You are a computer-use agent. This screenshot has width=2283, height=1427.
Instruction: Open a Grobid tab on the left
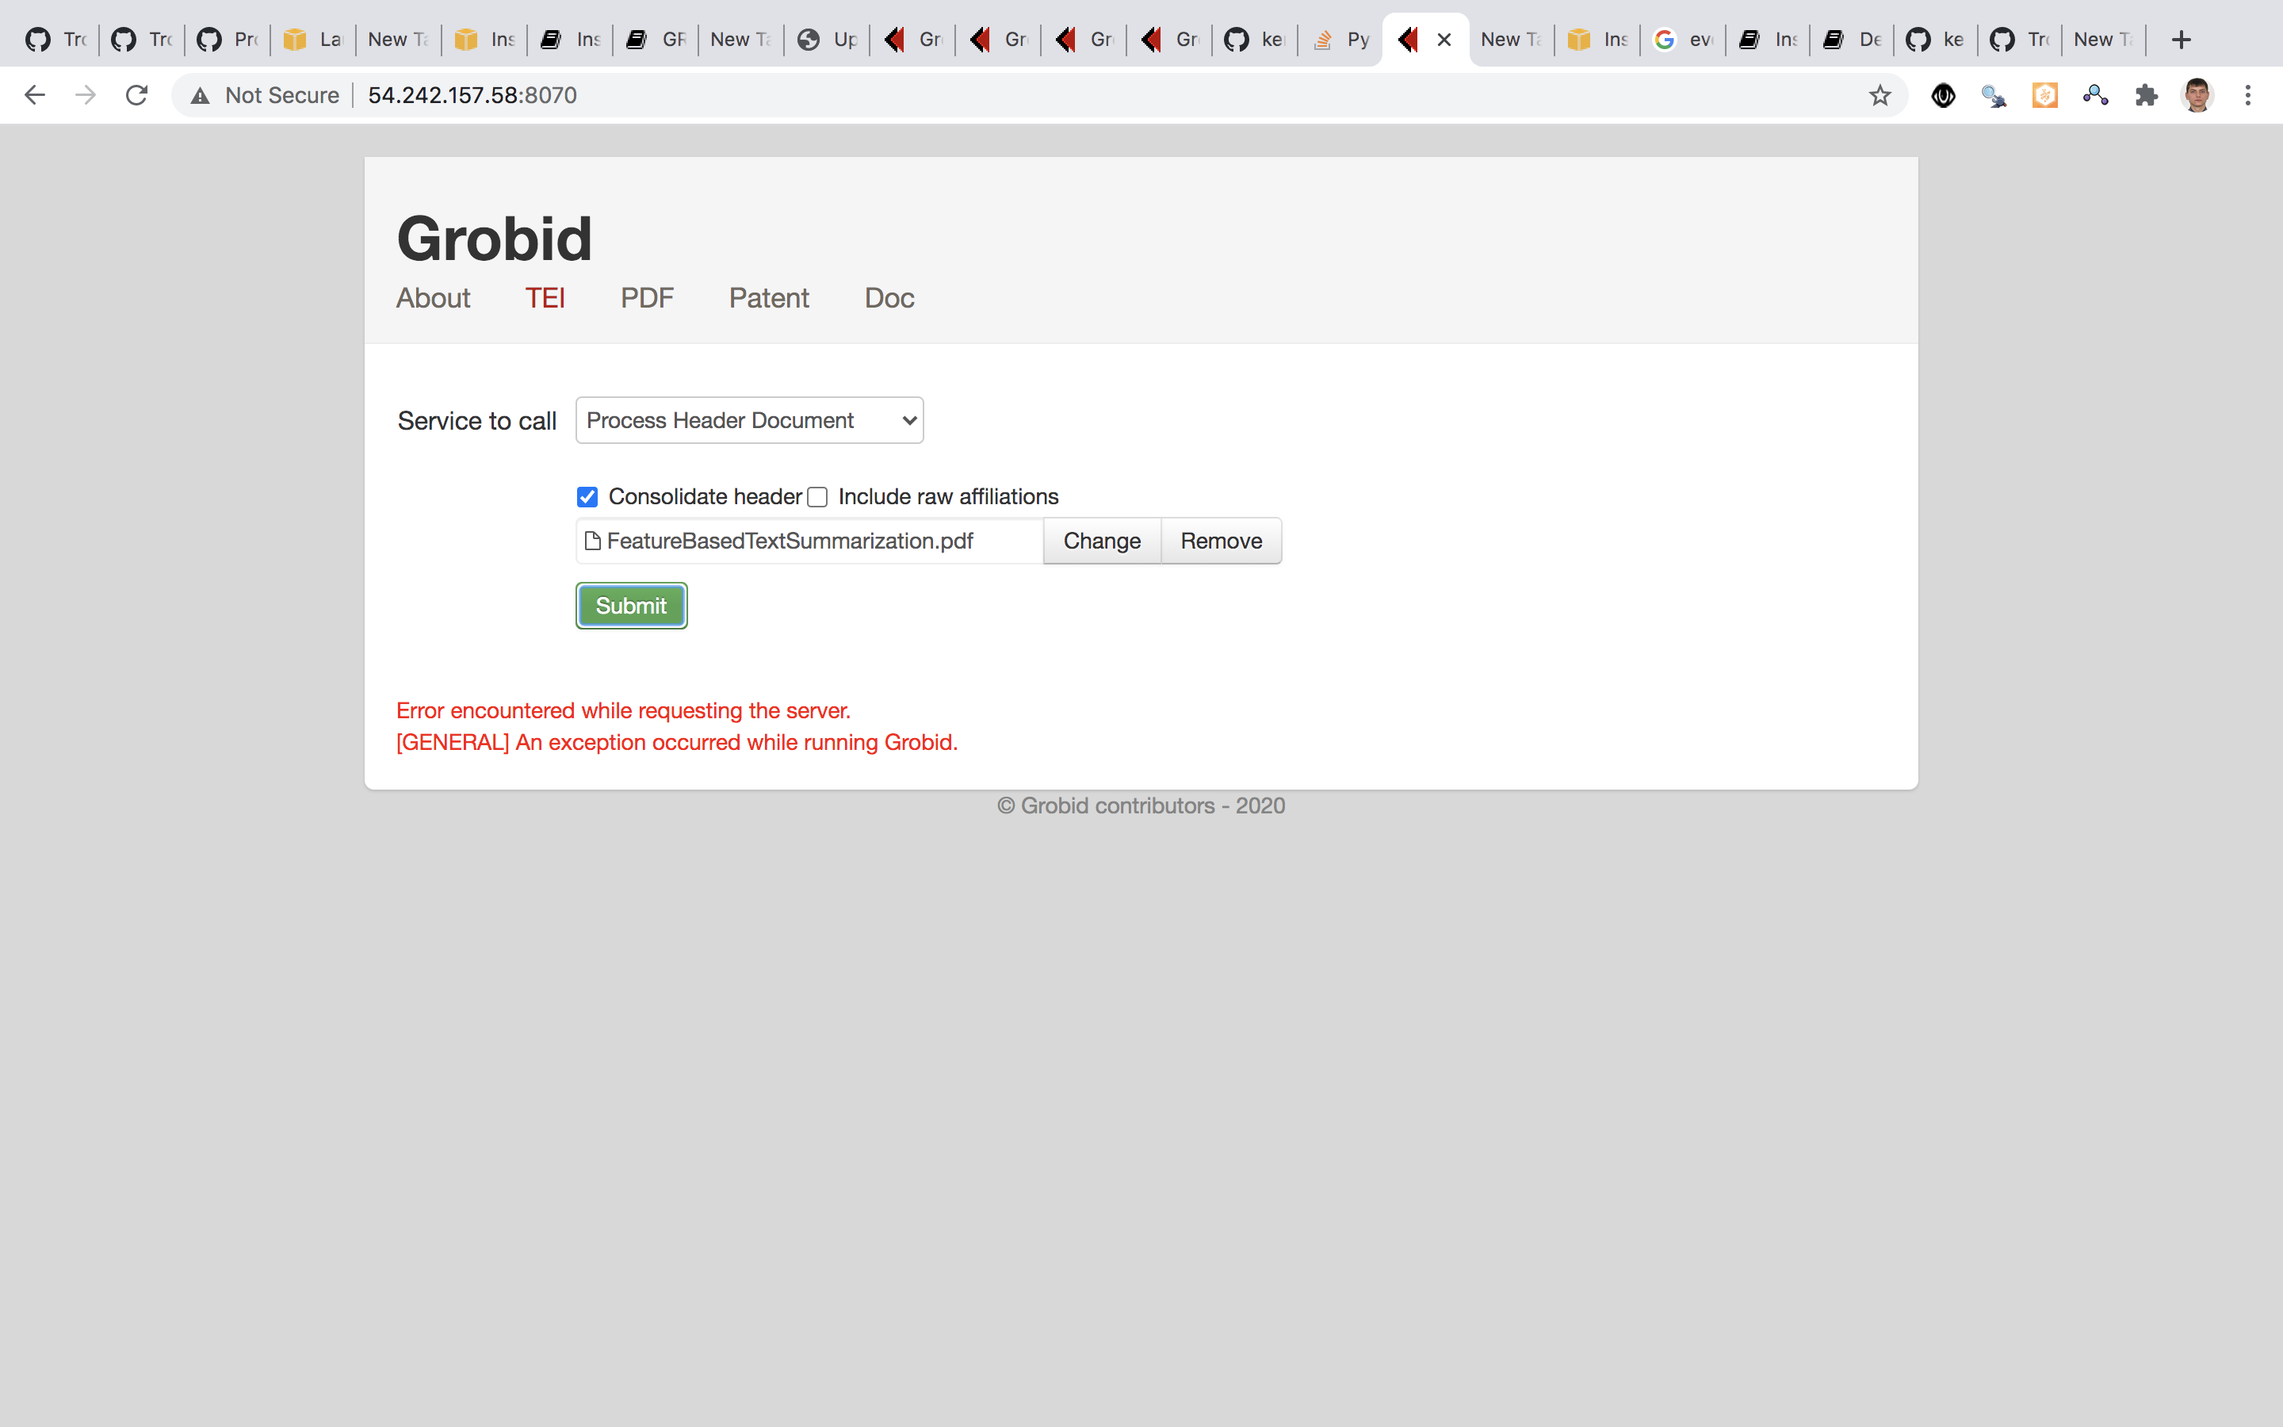coord(912,39)
